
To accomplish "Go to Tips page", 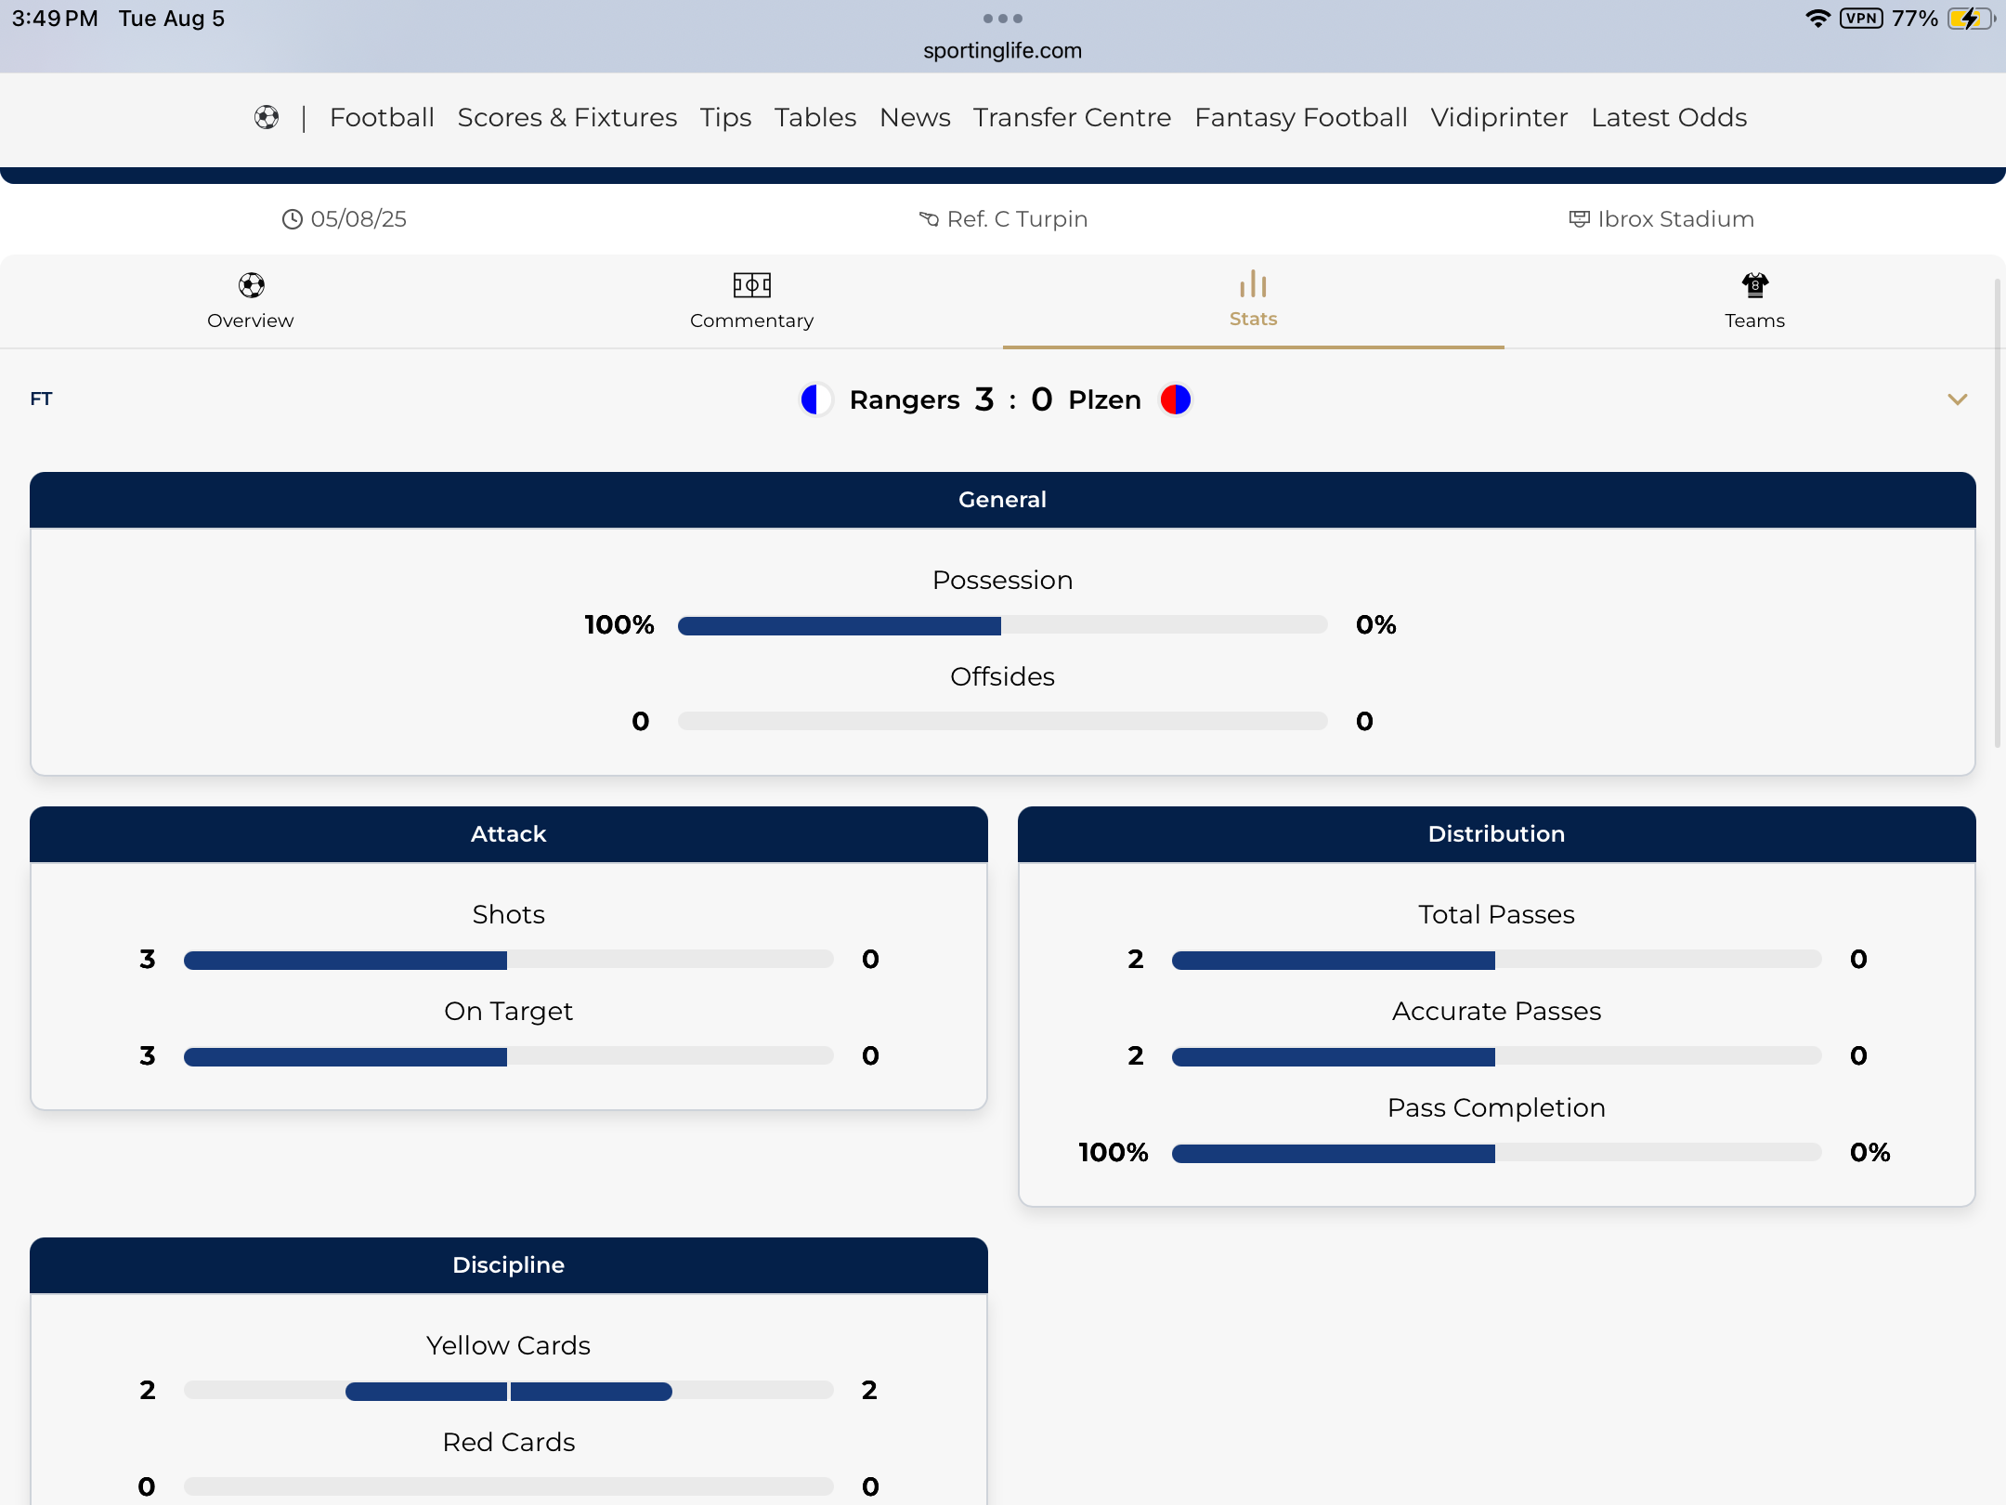I will [x=725, y=117].
